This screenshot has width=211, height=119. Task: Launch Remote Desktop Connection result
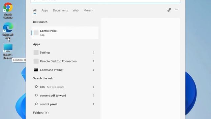[65, 61]
